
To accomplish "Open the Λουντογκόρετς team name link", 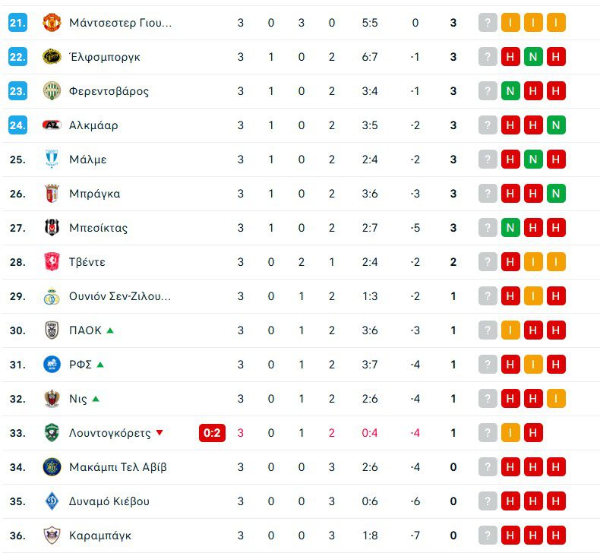I will [x=109, y=433].
